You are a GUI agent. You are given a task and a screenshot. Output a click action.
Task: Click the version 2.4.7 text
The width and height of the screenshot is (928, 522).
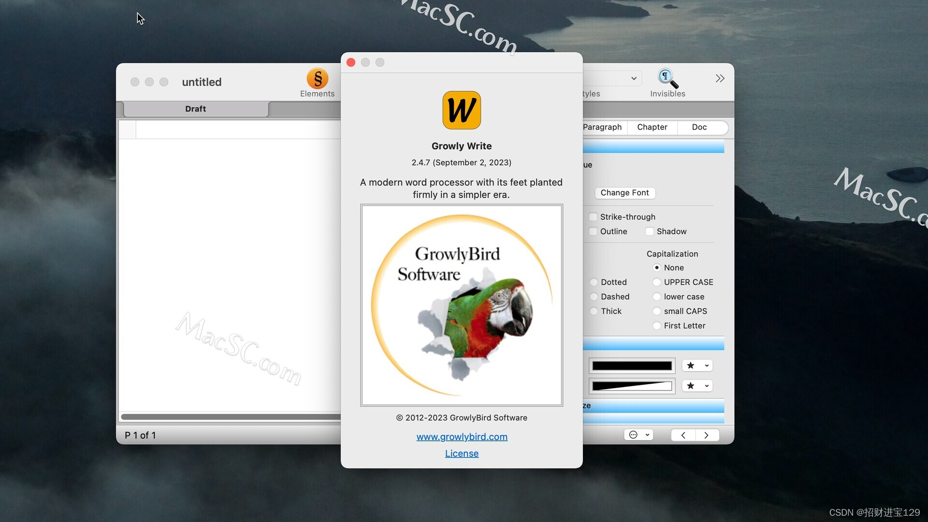[462, 162]
